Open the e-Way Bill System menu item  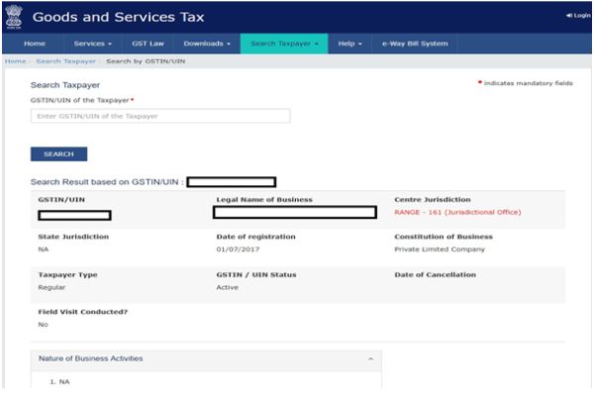[415, 44]
